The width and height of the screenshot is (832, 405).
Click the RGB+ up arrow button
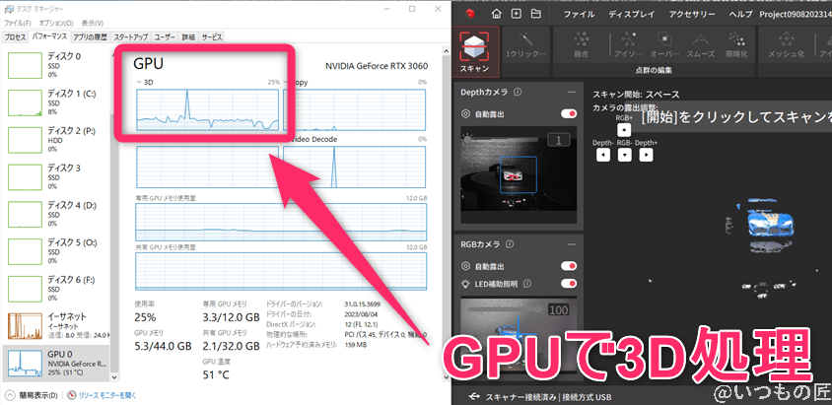click(625, 129)
